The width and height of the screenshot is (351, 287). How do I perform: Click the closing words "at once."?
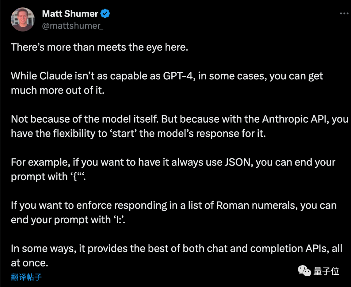[x=30, y=263]
